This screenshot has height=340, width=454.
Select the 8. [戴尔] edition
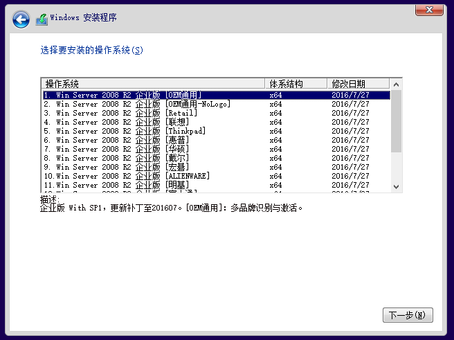[217, 158]
